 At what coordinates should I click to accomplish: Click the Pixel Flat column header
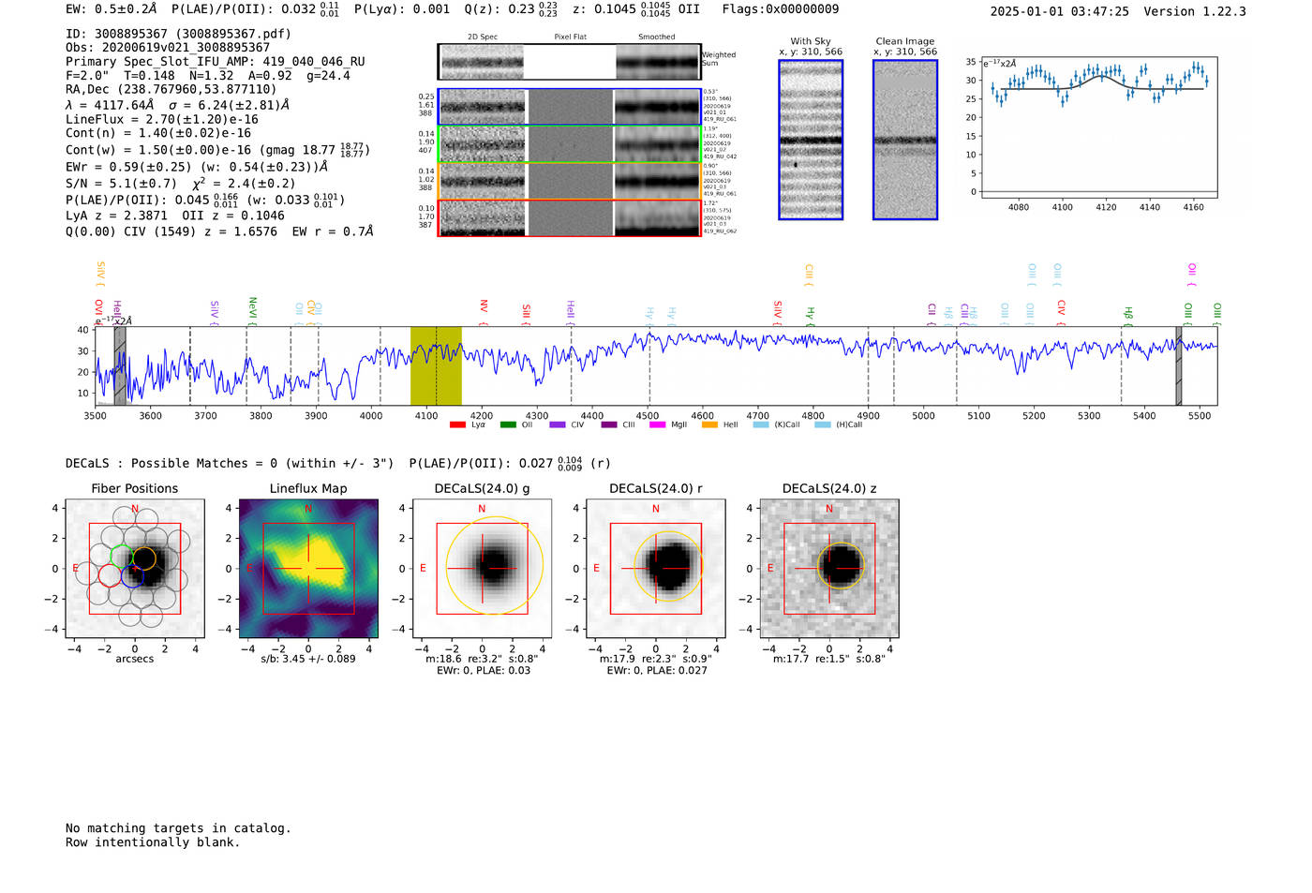[x=570, y=37]
